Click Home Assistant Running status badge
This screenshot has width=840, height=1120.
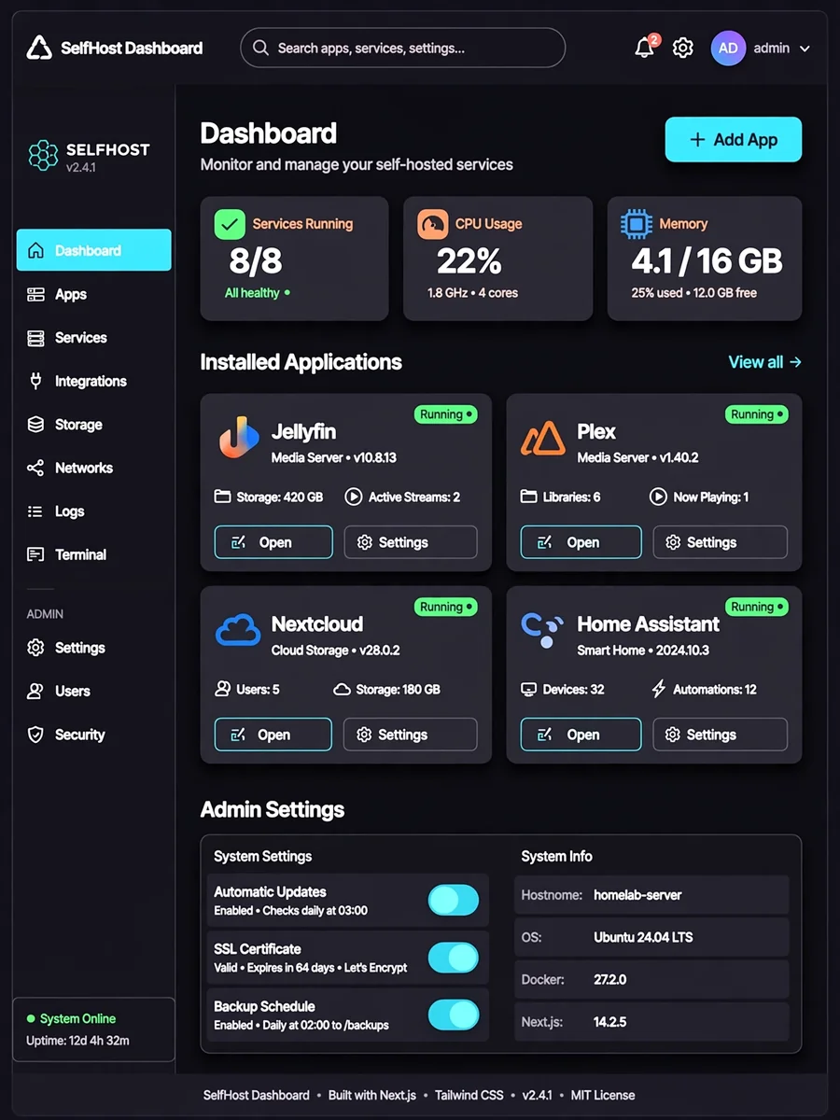[x=757, y=607]
